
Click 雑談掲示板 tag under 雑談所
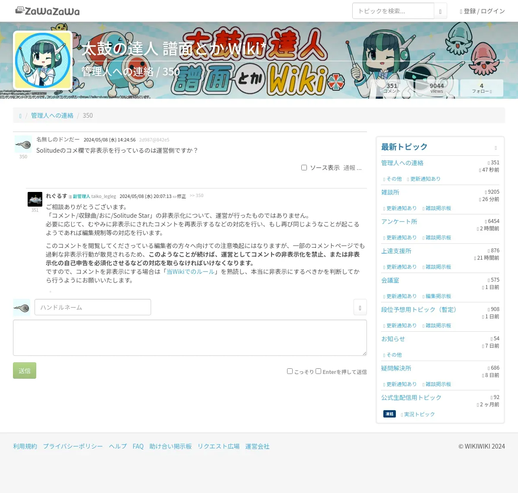click(x=437, y=208)
